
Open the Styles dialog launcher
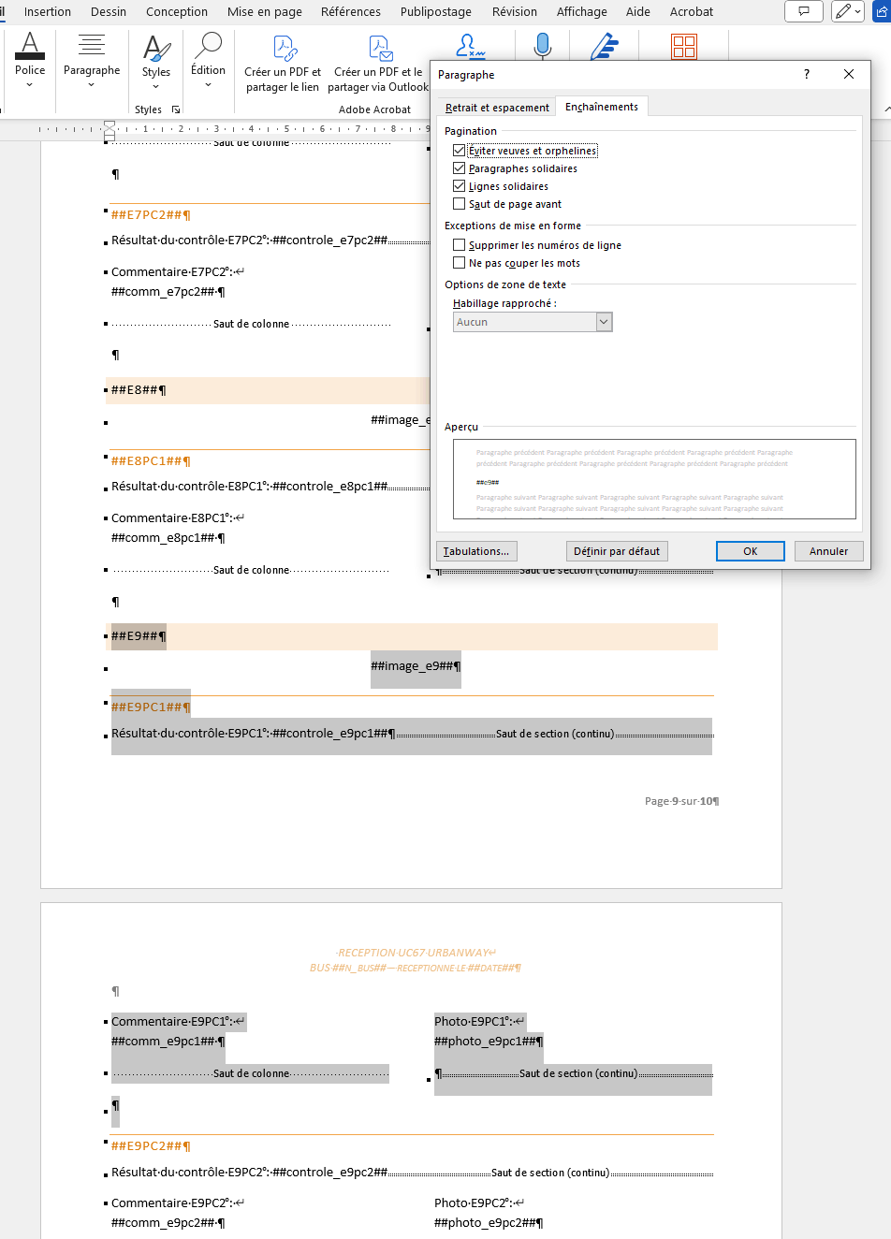point(175,109)
